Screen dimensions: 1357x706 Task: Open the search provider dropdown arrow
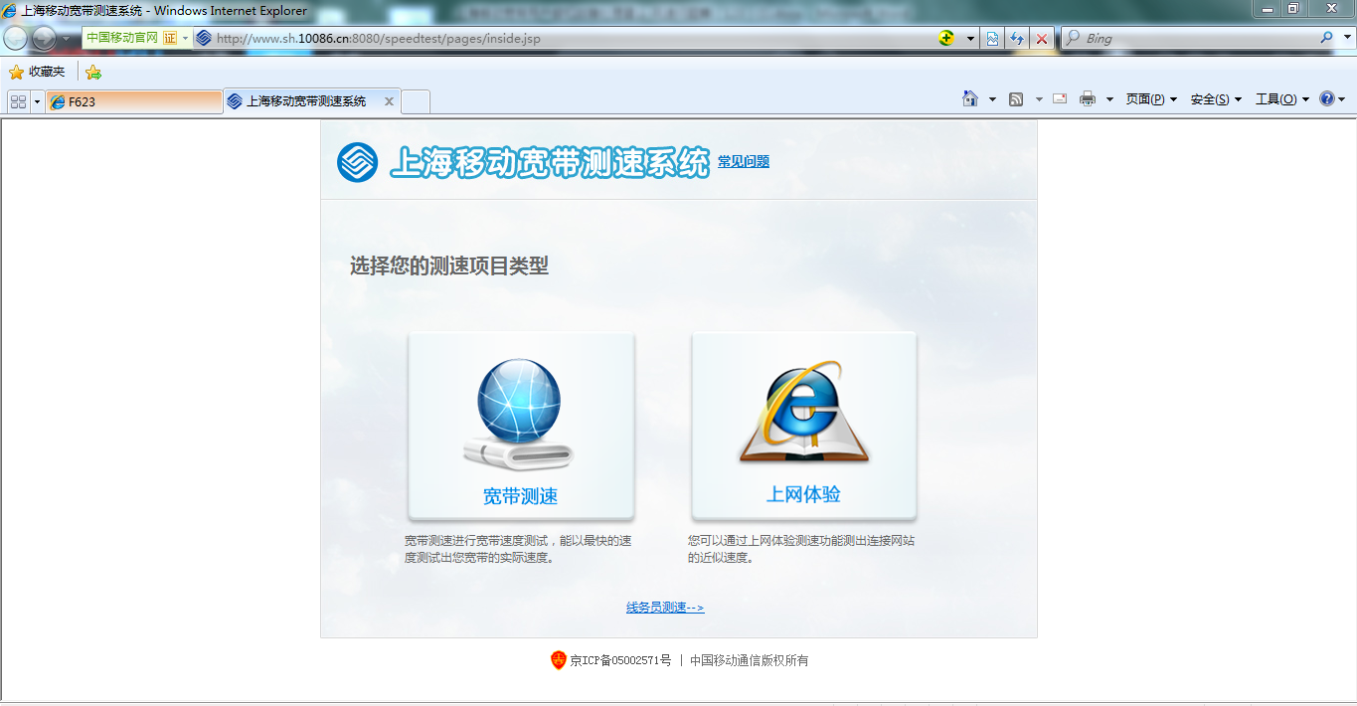1345,39
